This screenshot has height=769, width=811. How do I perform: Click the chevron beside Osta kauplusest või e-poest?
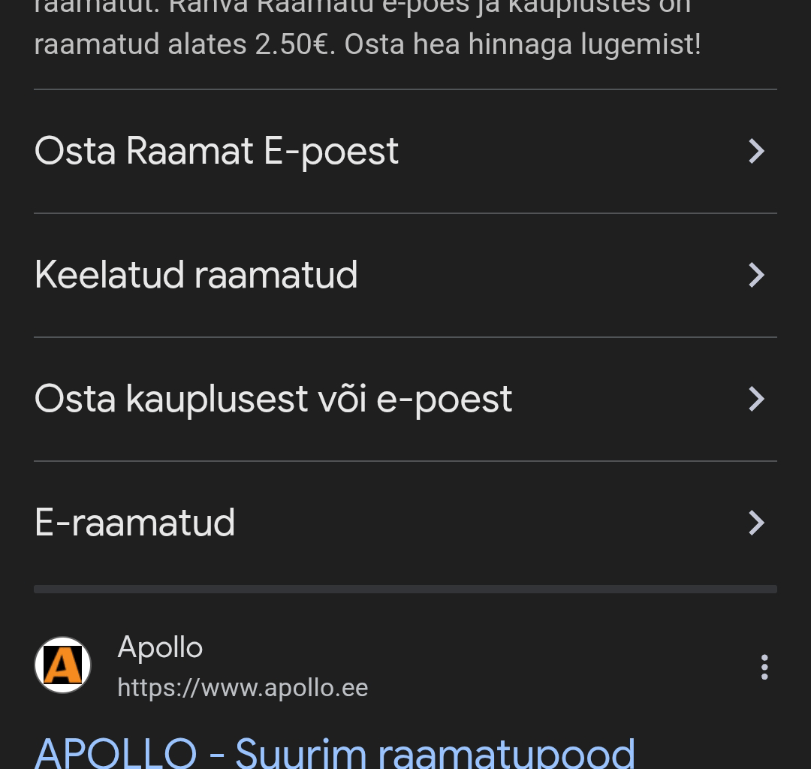[x=756, y=398]
